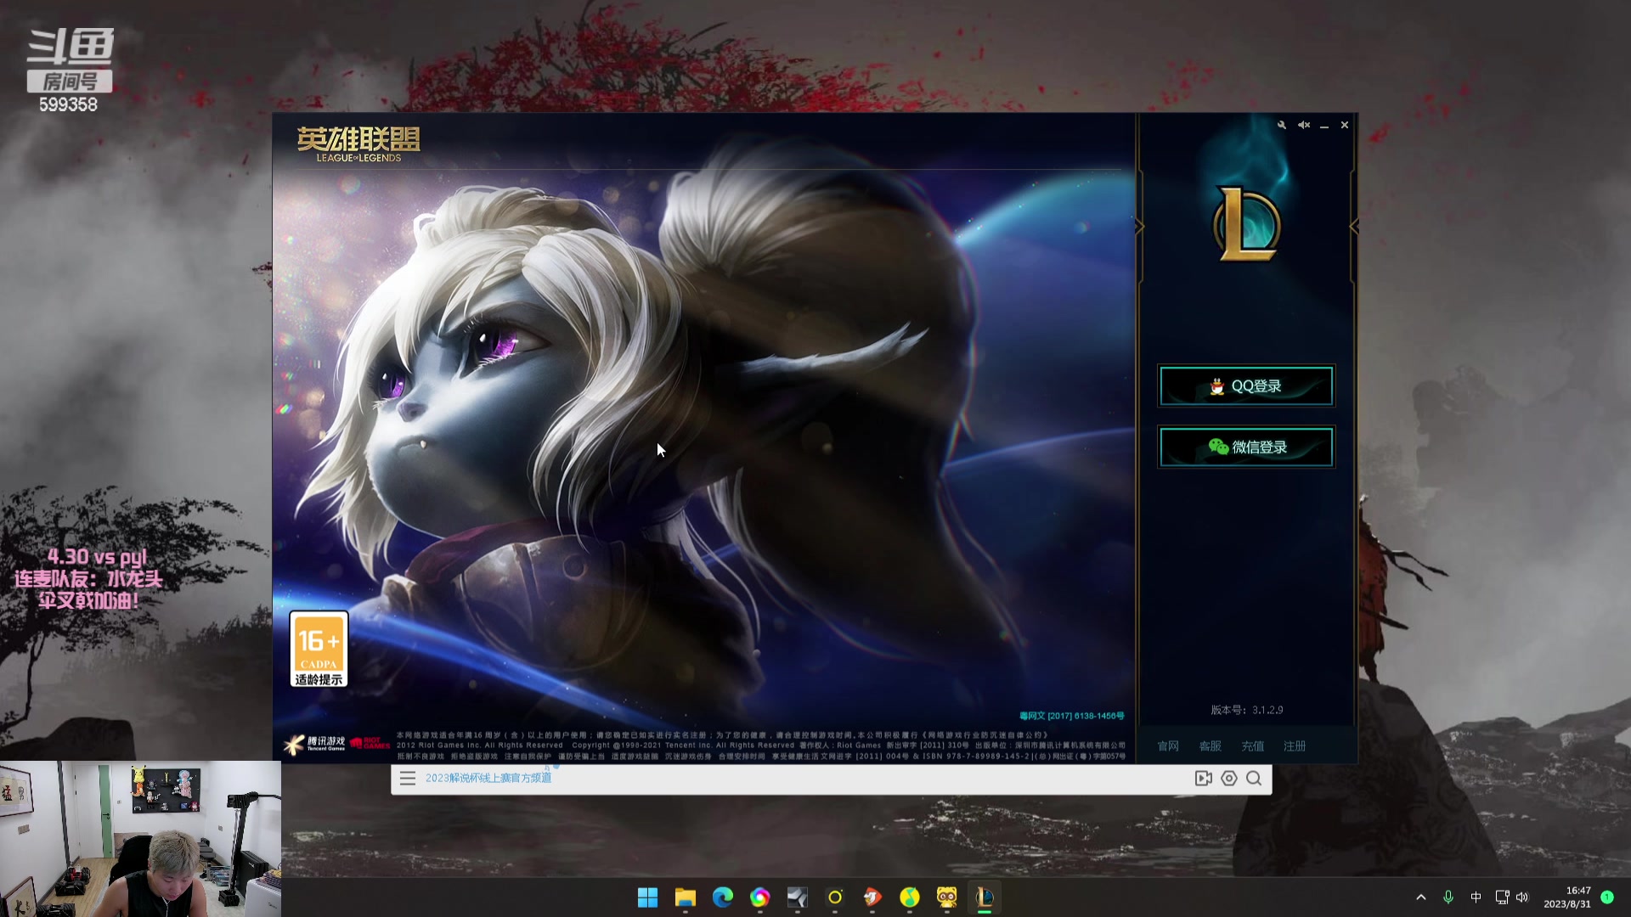Screen dimensions: 1631x917
Task: Open File Explorer from the taskbar
Action: 686,897
